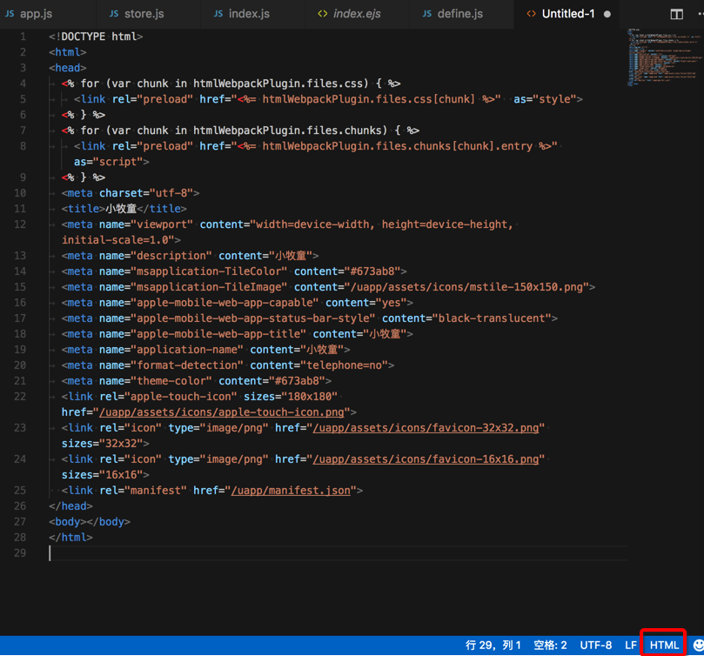The height and width of the screenshot is (656, 704).
Task: Click the code icon on index.ejs tab
Action: point(322,14)
